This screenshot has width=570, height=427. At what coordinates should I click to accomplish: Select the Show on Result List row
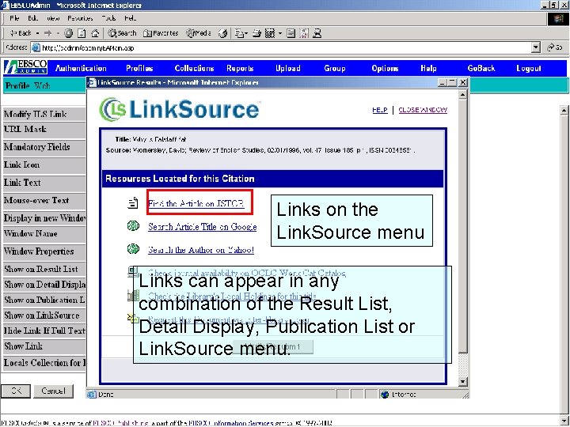[44, 270]
